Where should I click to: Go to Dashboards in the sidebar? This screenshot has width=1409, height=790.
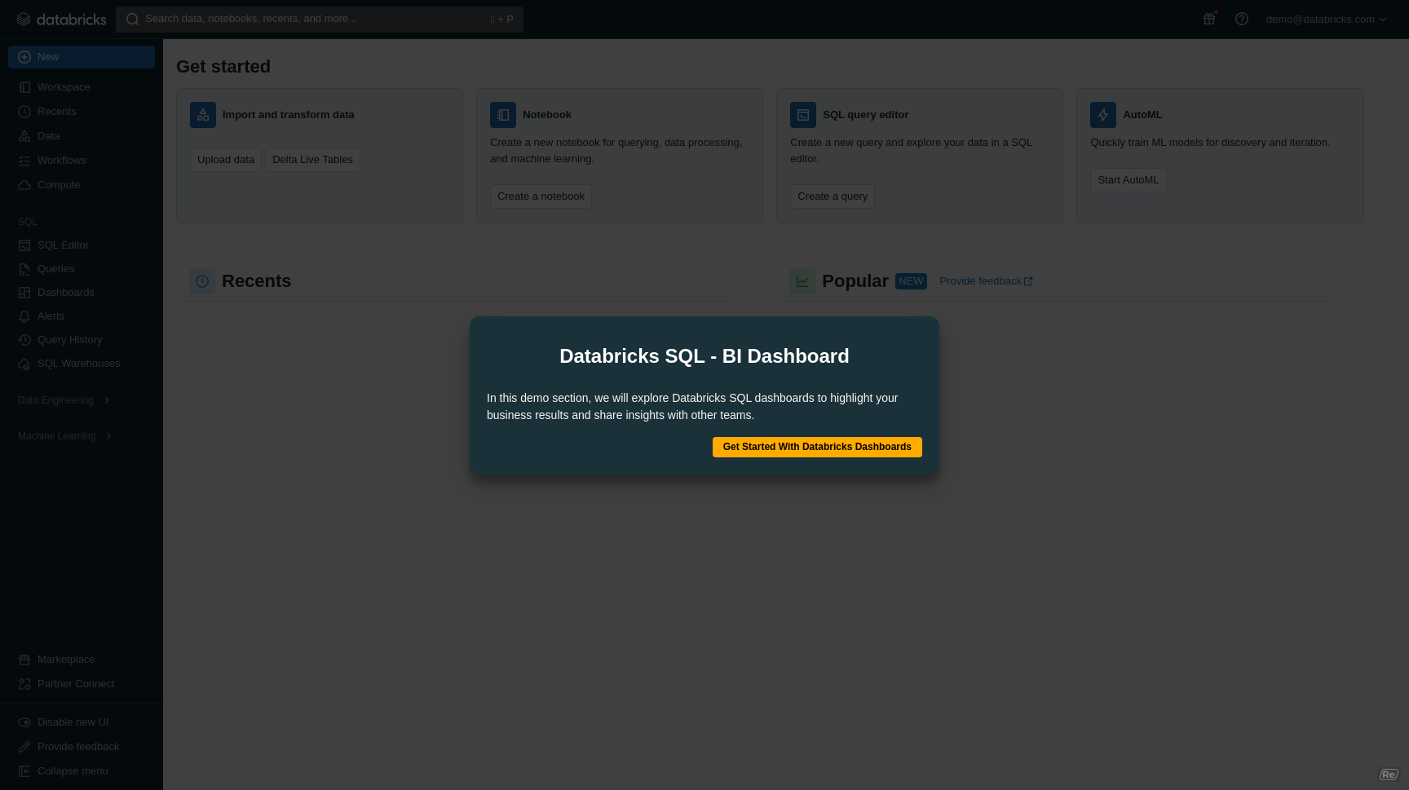click(x=65, y=293)
